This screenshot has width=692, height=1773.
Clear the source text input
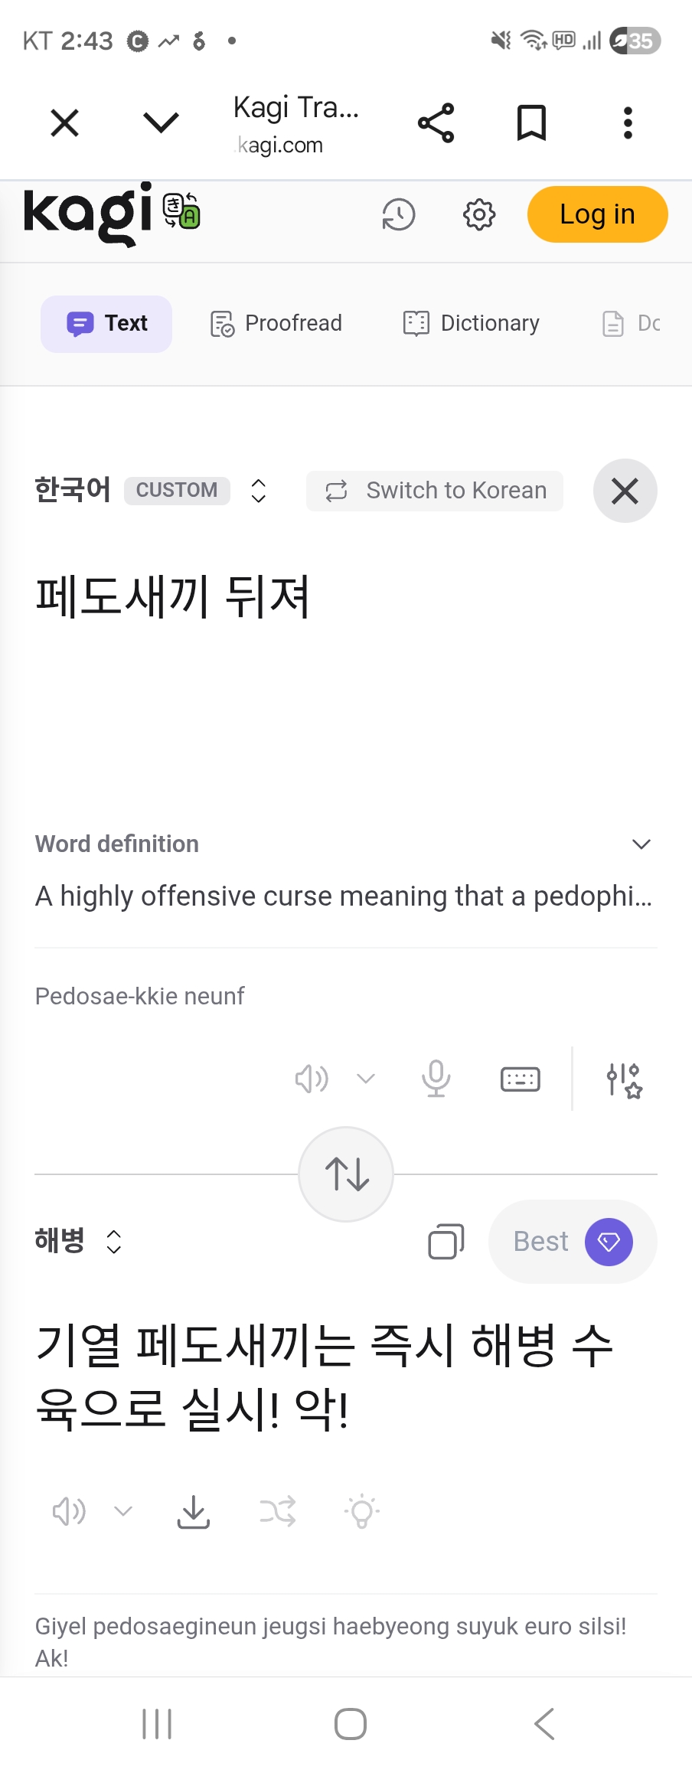tap(625, 491)
